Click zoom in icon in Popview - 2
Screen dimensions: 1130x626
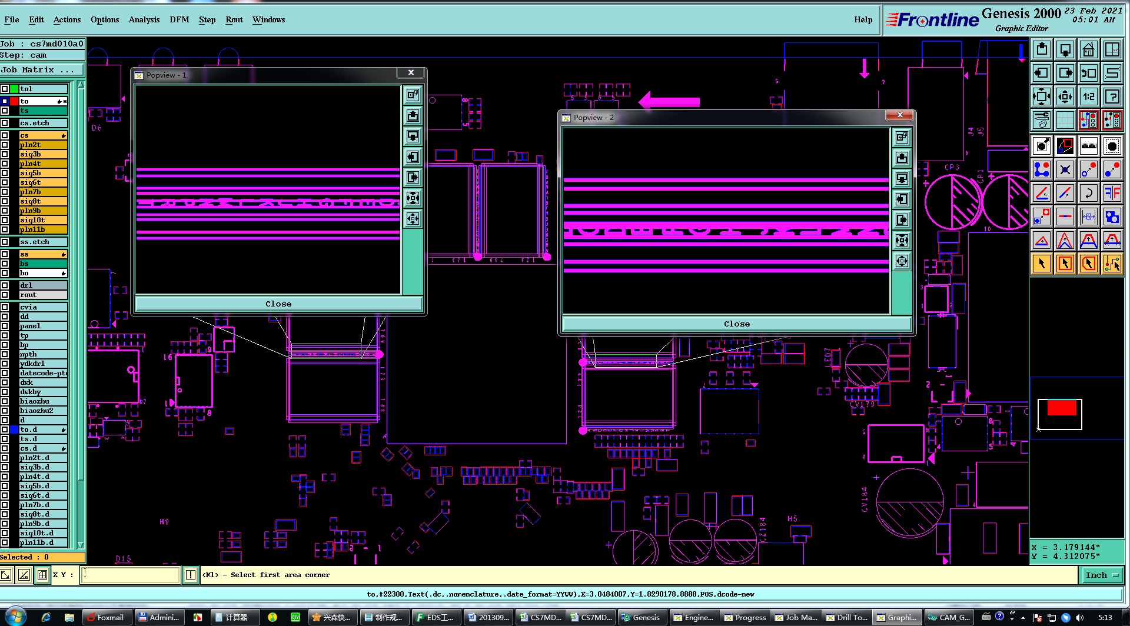902,240
